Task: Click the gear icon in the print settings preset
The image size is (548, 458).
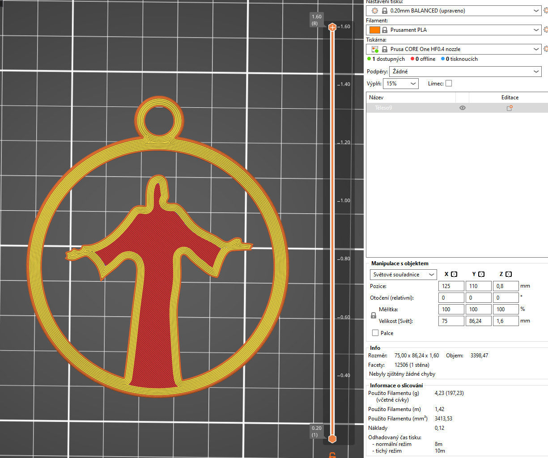Action: [375, 11]
